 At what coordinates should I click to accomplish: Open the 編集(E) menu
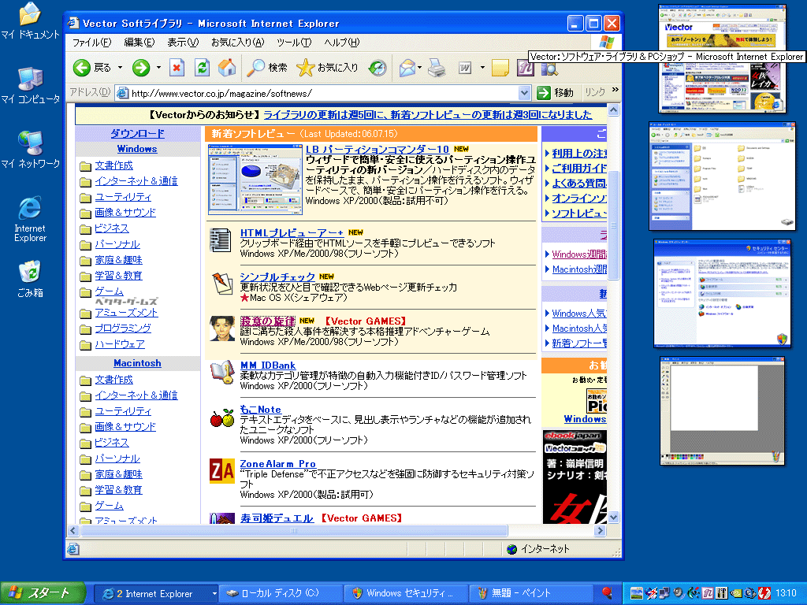[139, 43]
